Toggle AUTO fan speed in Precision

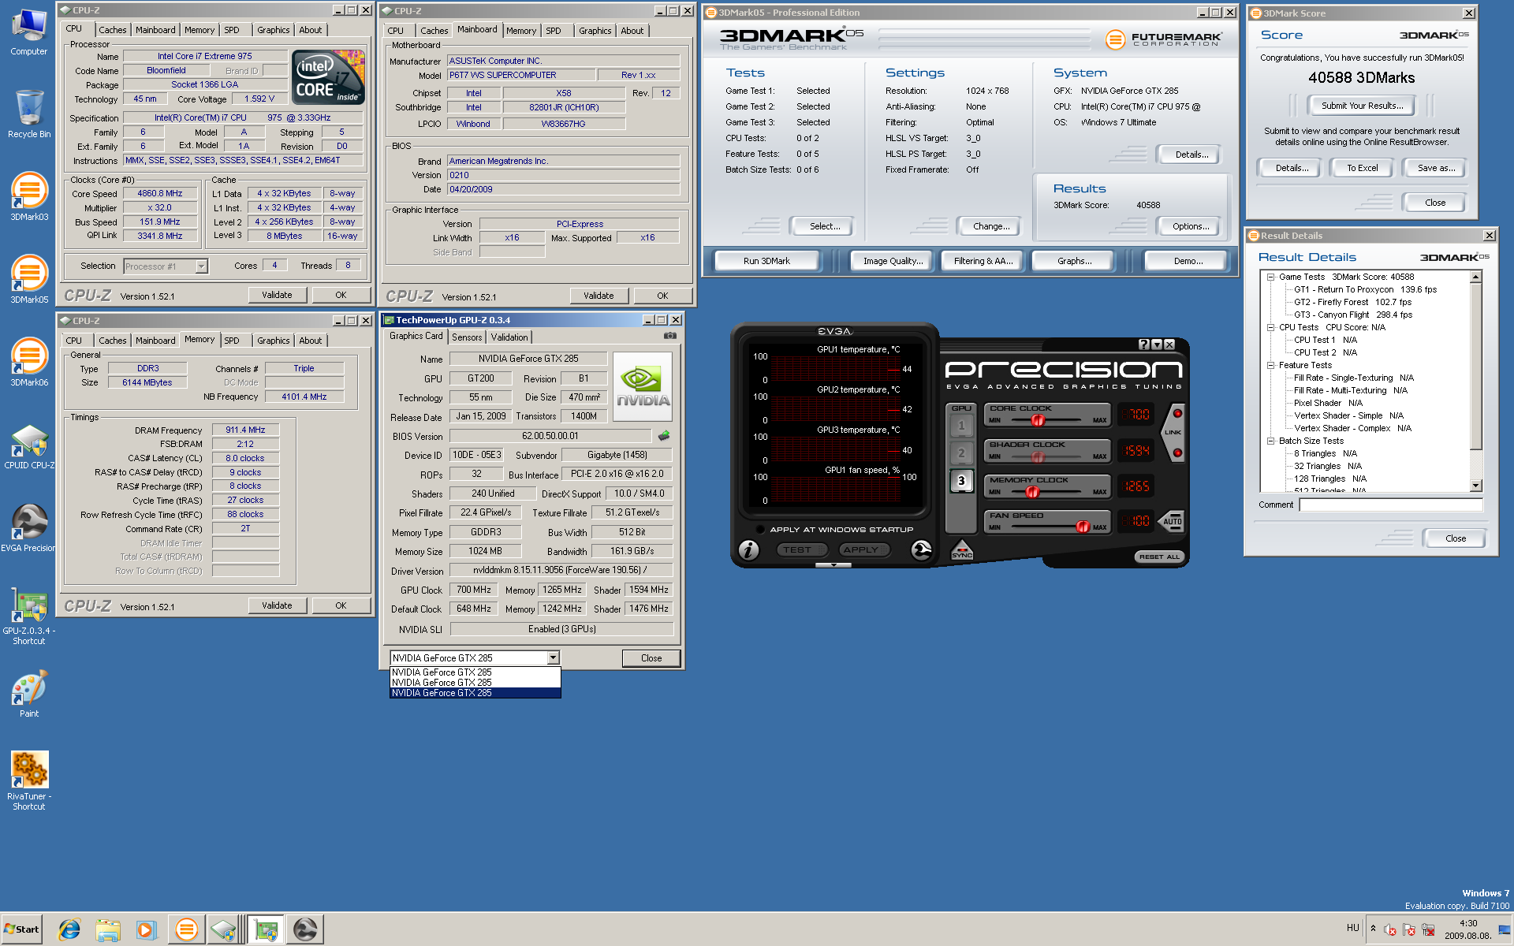tap(1173, 521)
